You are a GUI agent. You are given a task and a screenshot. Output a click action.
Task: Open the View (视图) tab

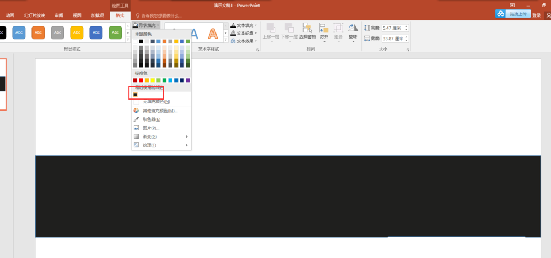pyautogui.click(x=77, y=15)
